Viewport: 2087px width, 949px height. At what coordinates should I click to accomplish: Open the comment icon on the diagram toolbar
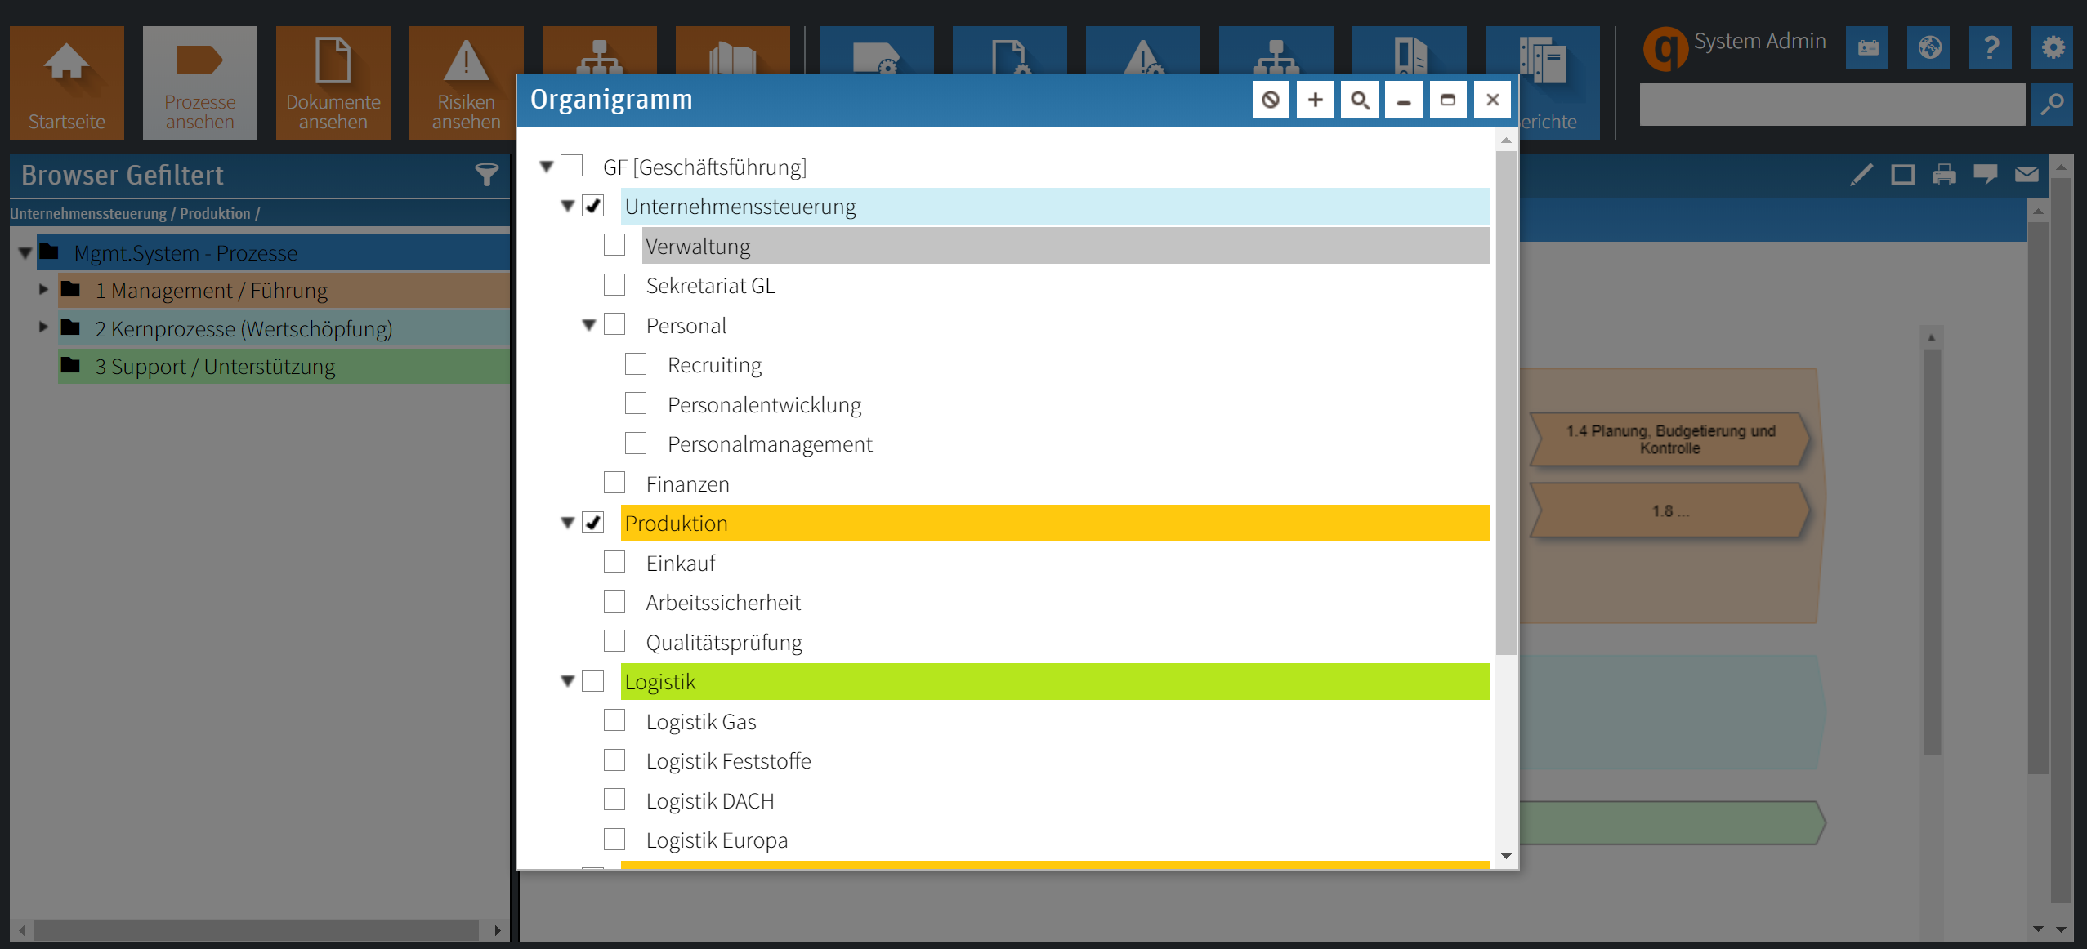coord(1987,174)
